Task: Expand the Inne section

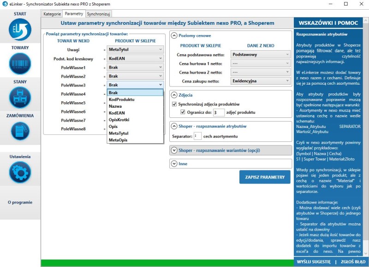Action: (174, 163)
